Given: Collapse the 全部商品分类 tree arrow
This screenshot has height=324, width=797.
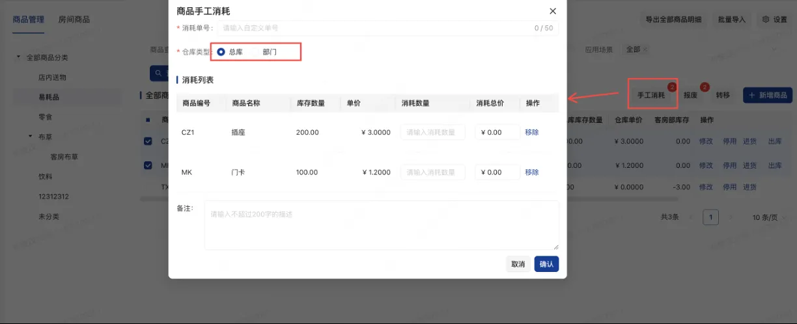Looking at the screenshot, I should (x=19, y=57).
